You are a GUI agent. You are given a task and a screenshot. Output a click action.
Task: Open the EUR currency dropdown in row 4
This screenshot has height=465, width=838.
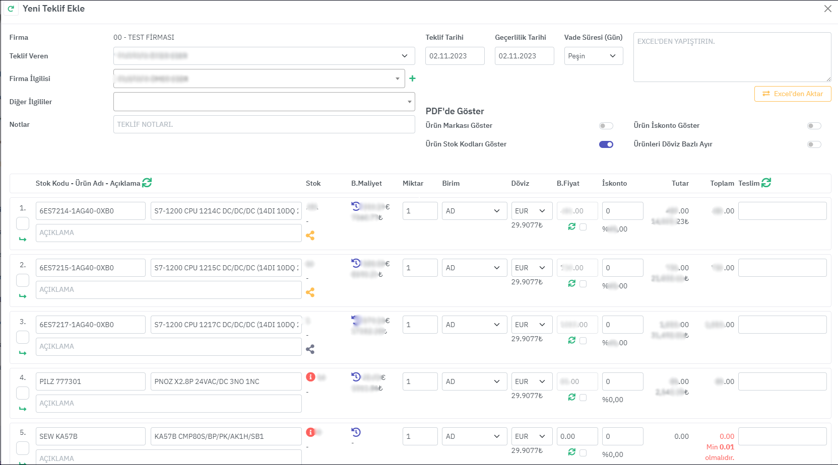pyautogui.click(x=530, y=381)
